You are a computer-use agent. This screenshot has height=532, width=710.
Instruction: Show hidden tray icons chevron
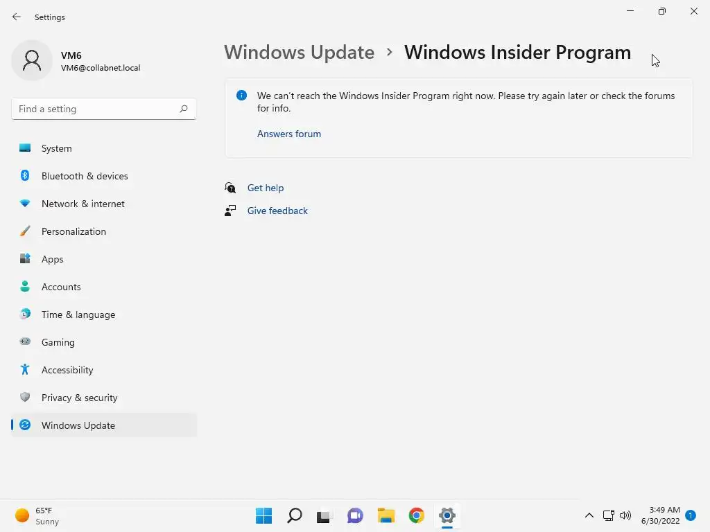coord(589,515)
